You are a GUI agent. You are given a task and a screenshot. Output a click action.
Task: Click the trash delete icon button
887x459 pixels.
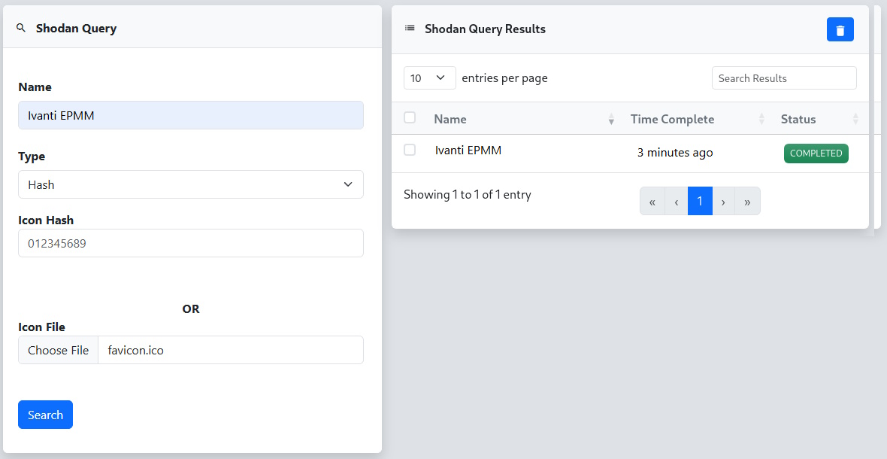click(x=840, y=29)
